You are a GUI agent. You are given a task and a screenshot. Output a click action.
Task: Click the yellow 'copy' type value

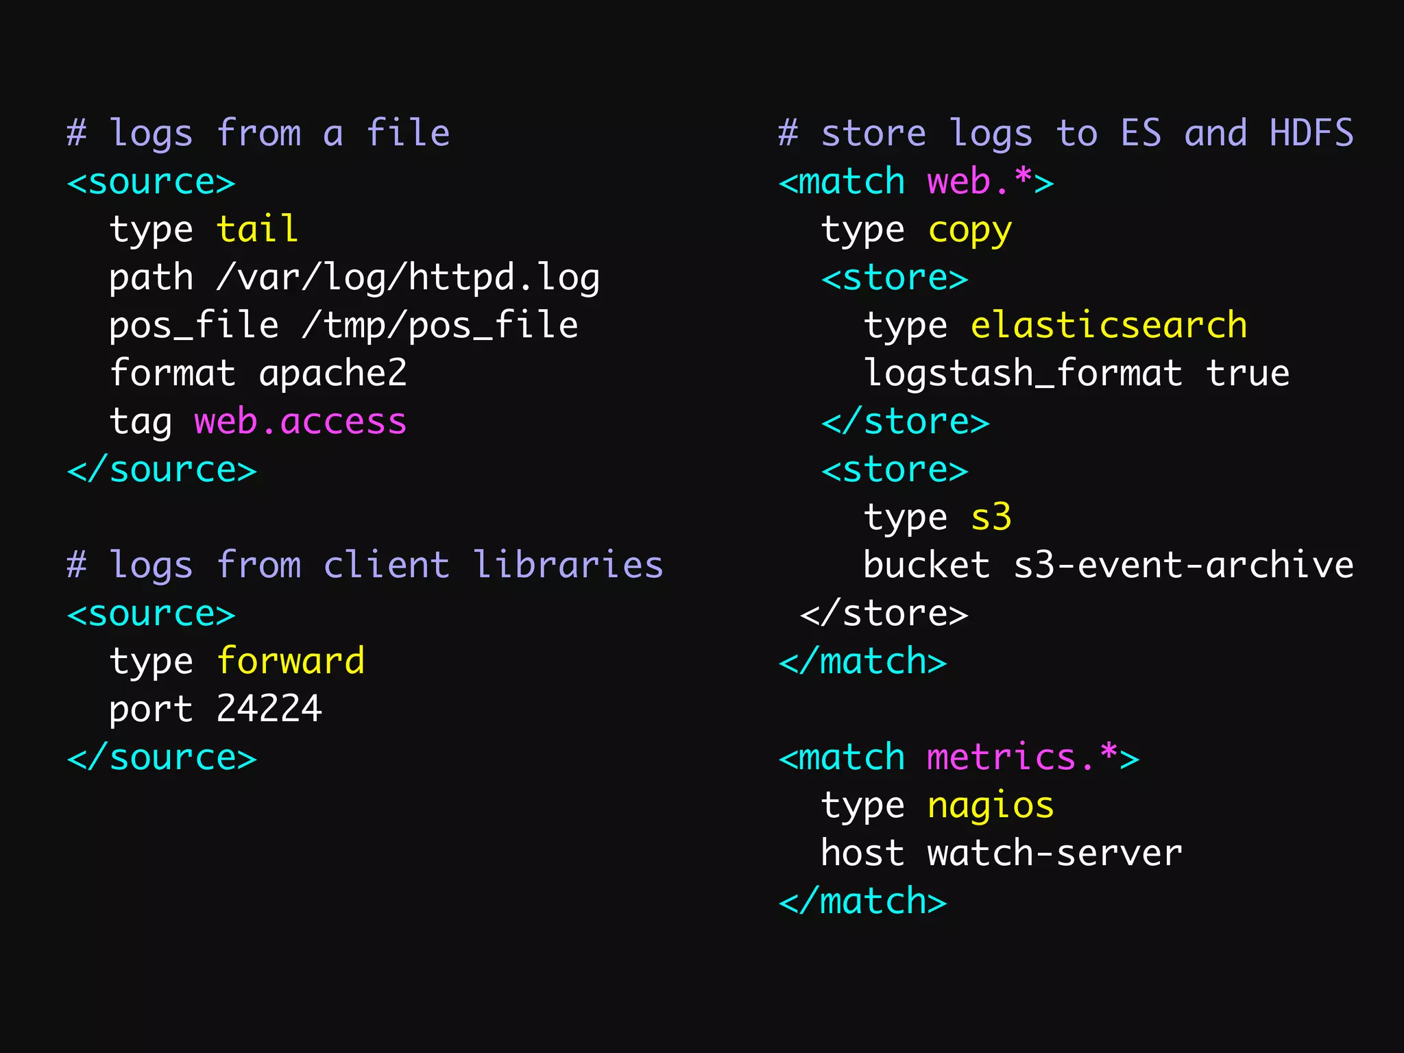[969, 230]
